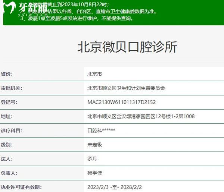Click the province value 北京市

pyautogui.click(x=94, y=74)
